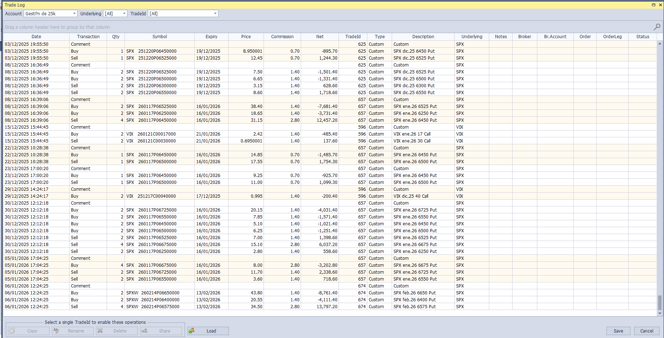This screenshot has height=338, width=664.
Task: Click the red X Delete icon
Action: [100, 331]
